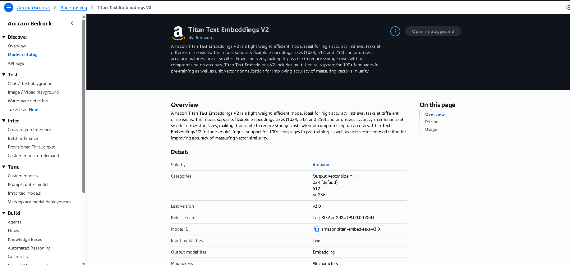Collapse the Amazon Bedrock side panel

pos(72,23)
